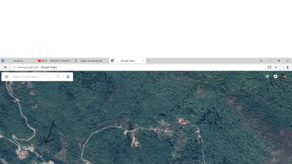Switch to the BRUT - ISPOVEST YouTube tab
Viewport: 292px width, 164px height.
[x=55, y=60]
